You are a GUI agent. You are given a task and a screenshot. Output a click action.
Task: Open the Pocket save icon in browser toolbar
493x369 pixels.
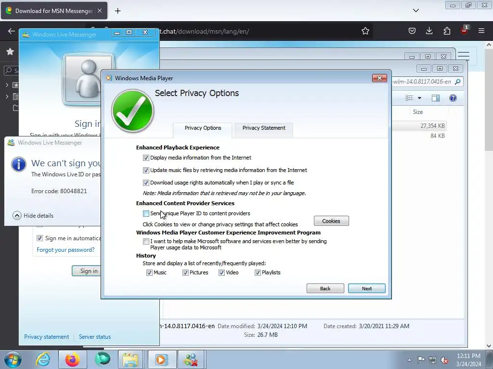412,31
